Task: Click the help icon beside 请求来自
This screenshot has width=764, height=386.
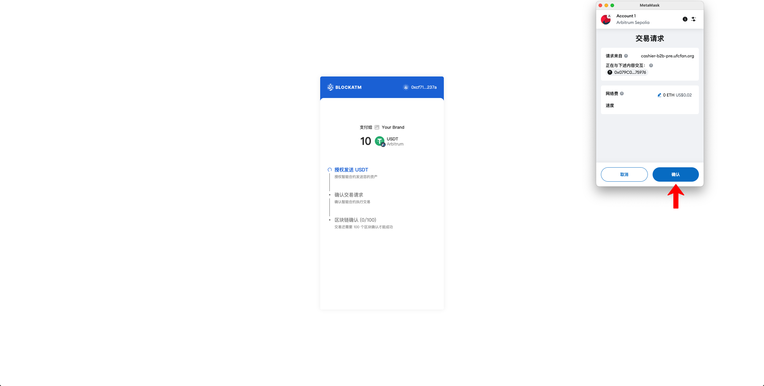Action: [626, 56]
